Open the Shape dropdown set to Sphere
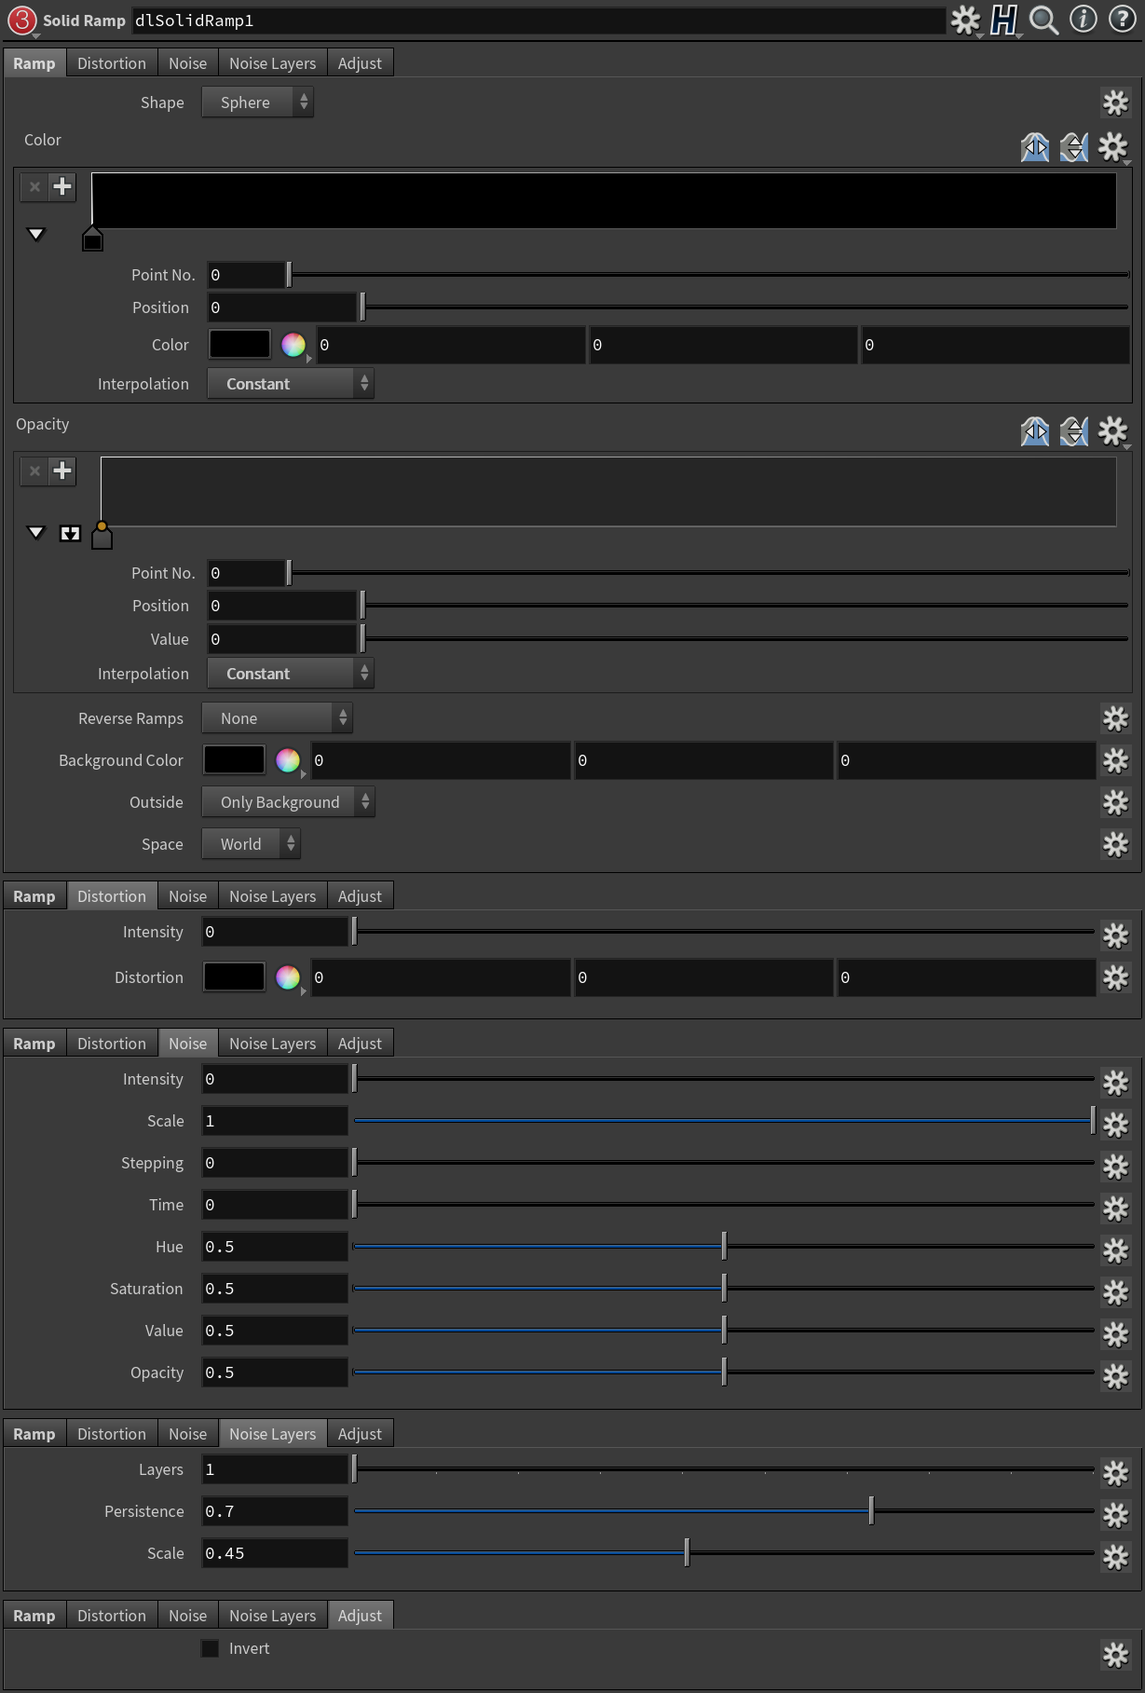This screenshot has width=1145, height=1693. click(257, 102)
